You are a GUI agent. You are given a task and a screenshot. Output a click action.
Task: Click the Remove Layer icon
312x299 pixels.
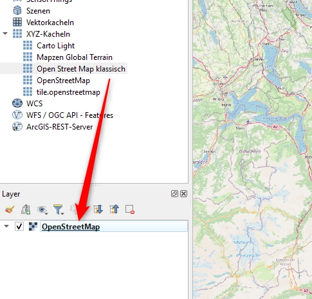130,209
